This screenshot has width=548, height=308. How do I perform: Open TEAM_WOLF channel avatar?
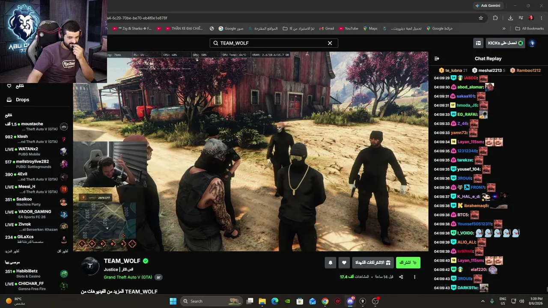(90, 266)
